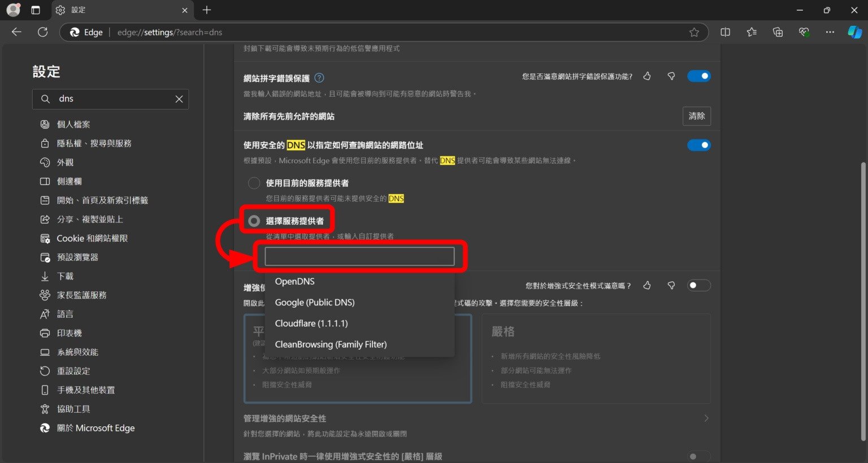The image size is (868, 463).
Task: Open 分享、複製並貼上 settings
Action: 90,219
